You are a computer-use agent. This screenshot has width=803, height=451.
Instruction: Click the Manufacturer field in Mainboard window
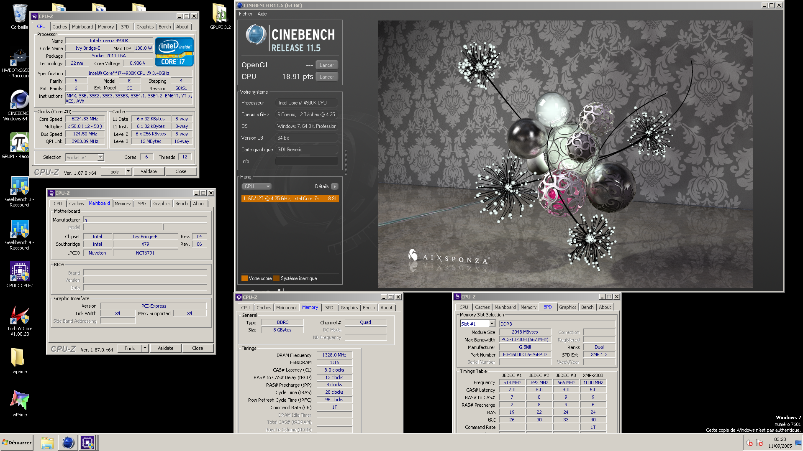[x=145, y=220]
